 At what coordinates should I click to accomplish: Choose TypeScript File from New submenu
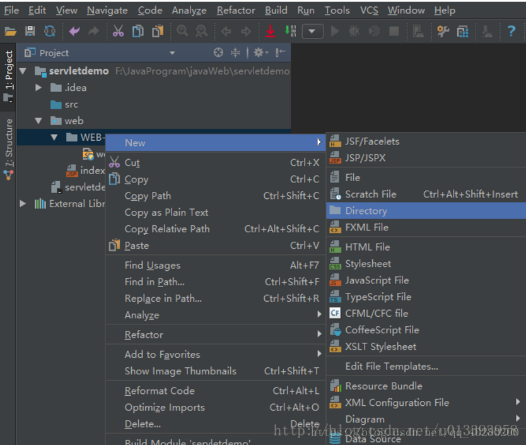426,297
